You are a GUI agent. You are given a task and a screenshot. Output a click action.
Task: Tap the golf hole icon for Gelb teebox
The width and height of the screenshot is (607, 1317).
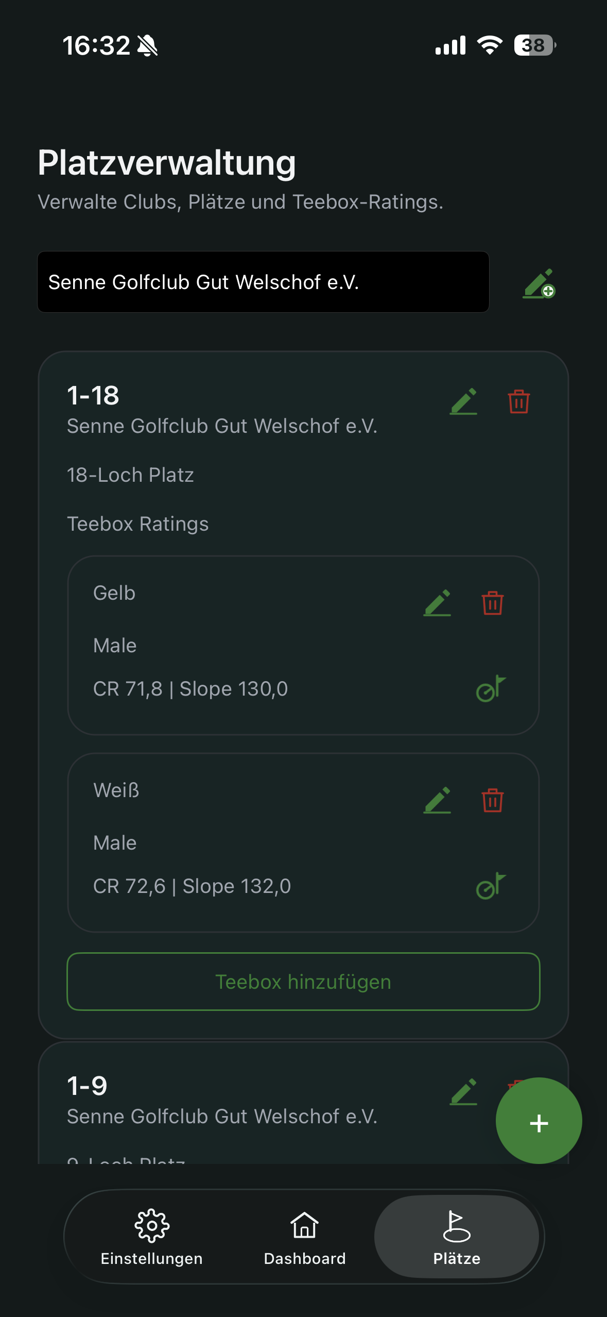coord(491,688)
